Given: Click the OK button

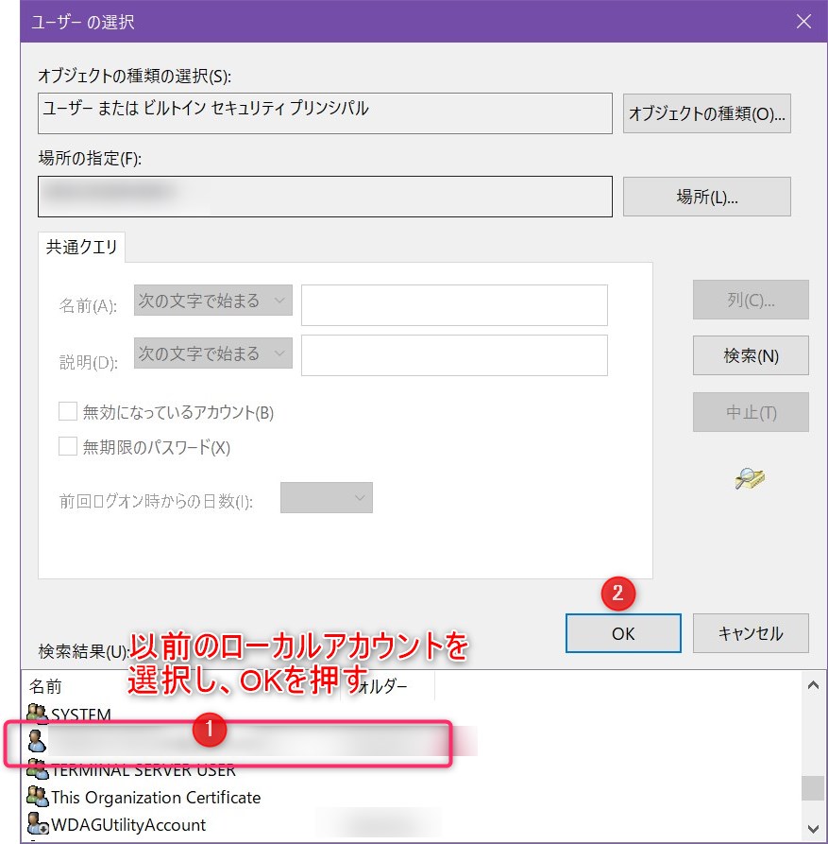Looking at the screenshot, I should point(623,633).
